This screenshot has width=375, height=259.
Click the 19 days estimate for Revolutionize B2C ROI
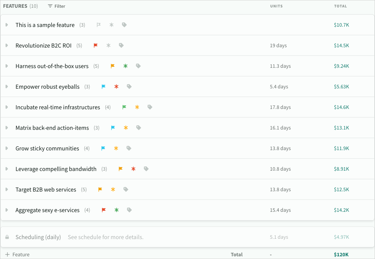(278, 45)
